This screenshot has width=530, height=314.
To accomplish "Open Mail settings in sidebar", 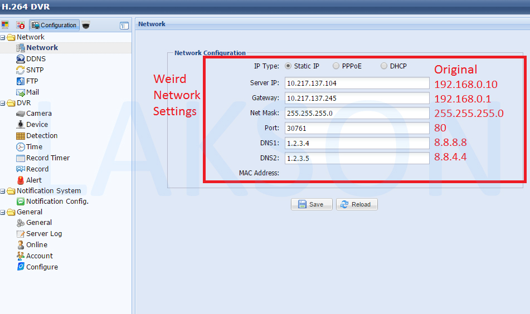I will tap(32, 92).
